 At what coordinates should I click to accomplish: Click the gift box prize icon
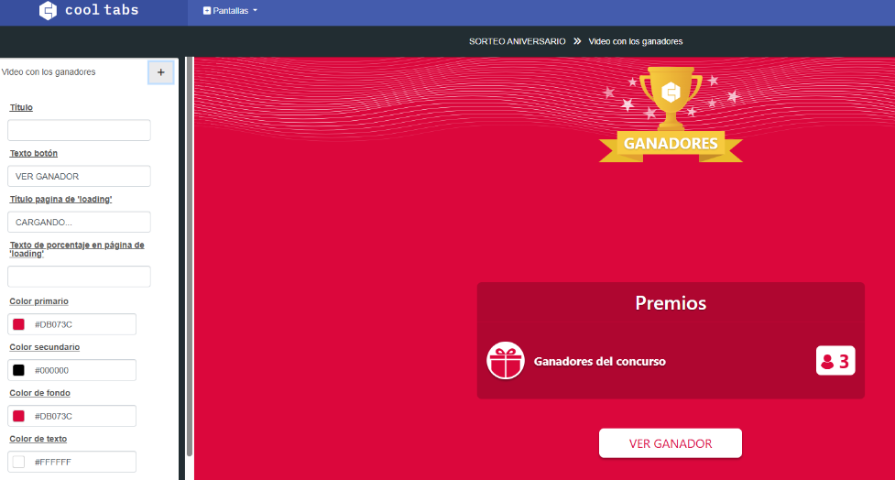(505, 361)
